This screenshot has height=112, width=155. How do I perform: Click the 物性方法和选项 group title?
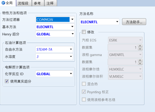[15, 13]
